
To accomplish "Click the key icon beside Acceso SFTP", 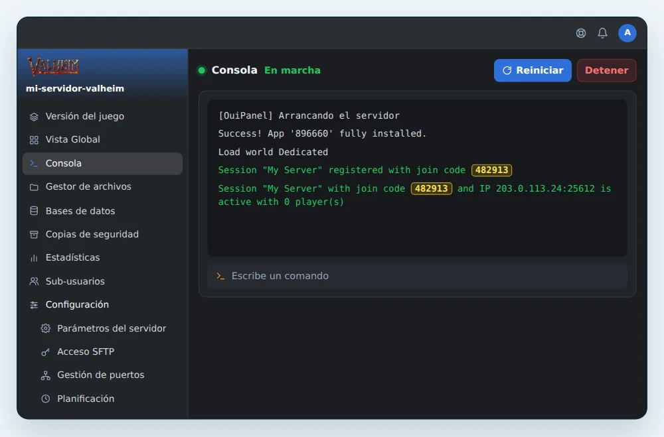I will pyautogui.click(x=45, y=352).
